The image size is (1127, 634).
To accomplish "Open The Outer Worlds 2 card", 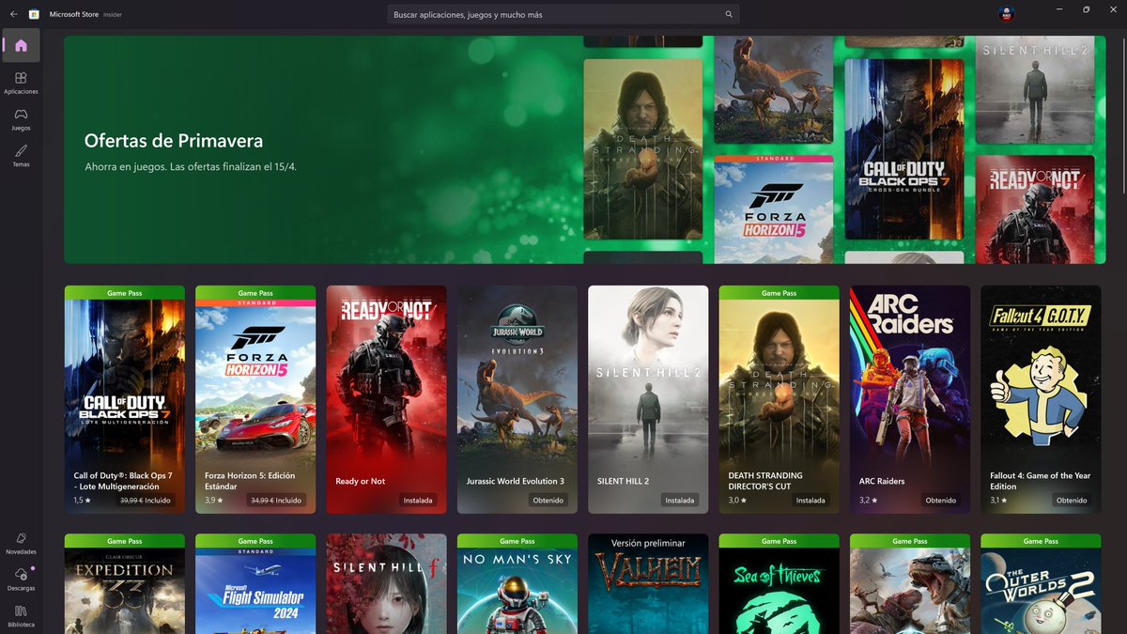I will [x=1041, y=584].
